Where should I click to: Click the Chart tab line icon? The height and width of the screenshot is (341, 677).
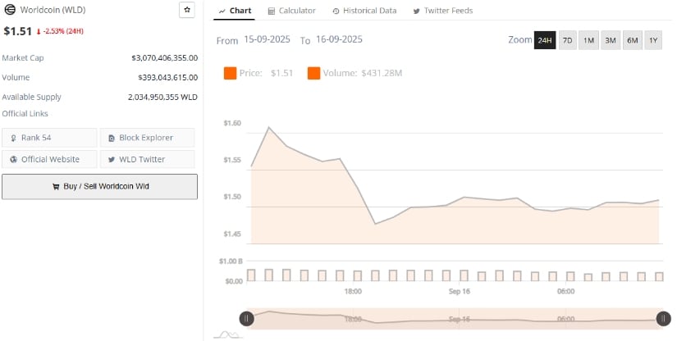pos(222,11)
